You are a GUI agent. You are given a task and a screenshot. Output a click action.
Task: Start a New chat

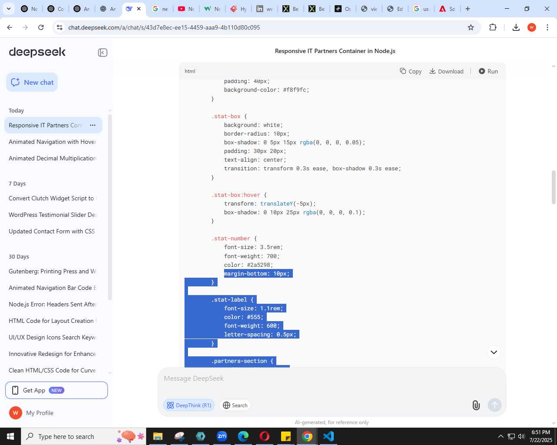pyautogui.click(x=32, y=82)
